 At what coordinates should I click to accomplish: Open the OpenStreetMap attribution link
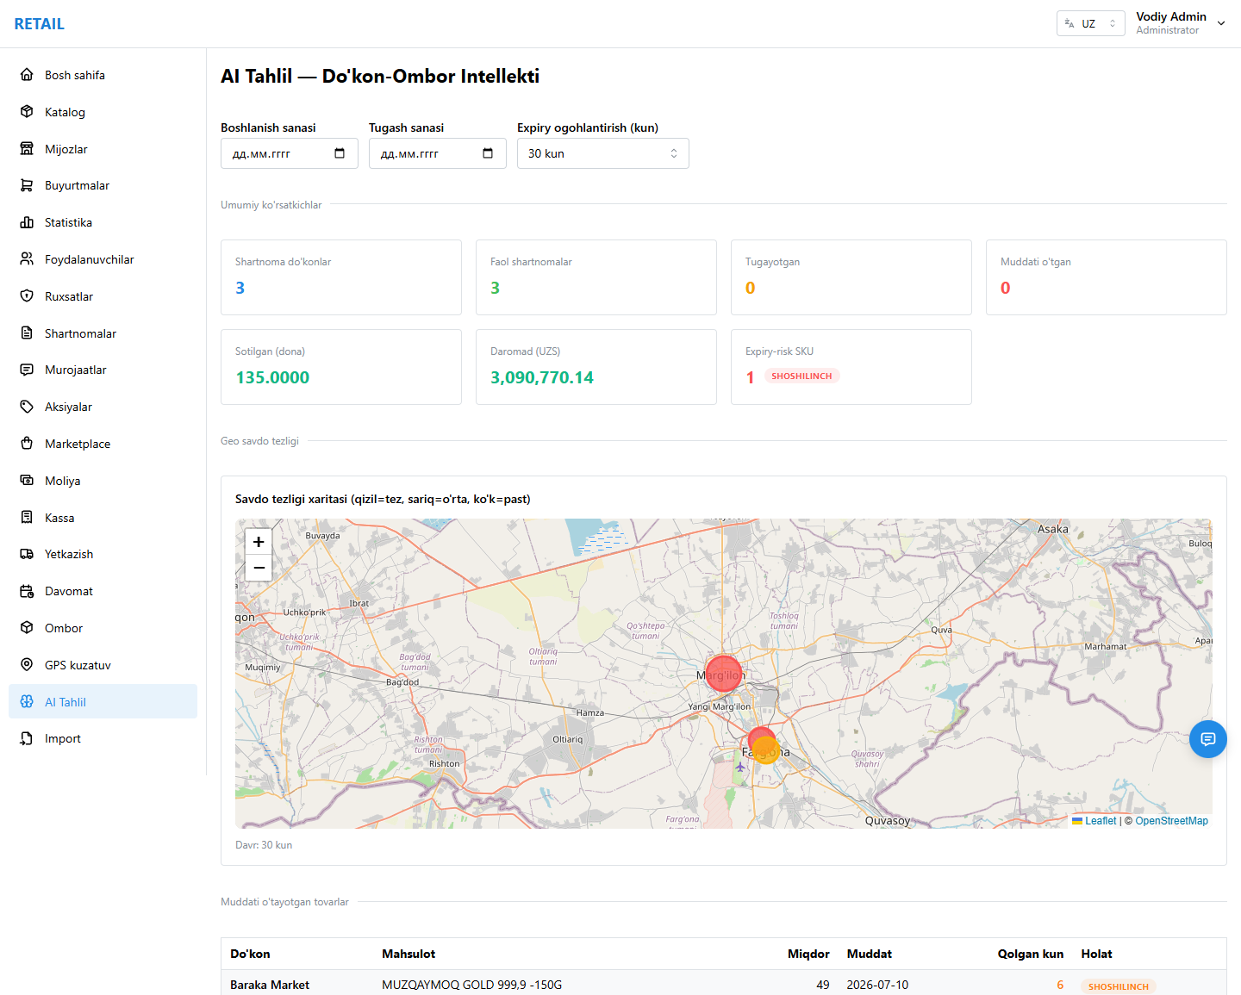click(x=1171, y=821)
